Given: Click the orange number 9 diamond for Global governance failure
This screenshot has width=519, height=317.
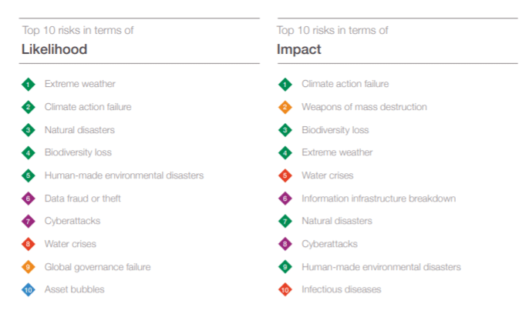Looking at the screenshot, I should [x=28, y=267].
